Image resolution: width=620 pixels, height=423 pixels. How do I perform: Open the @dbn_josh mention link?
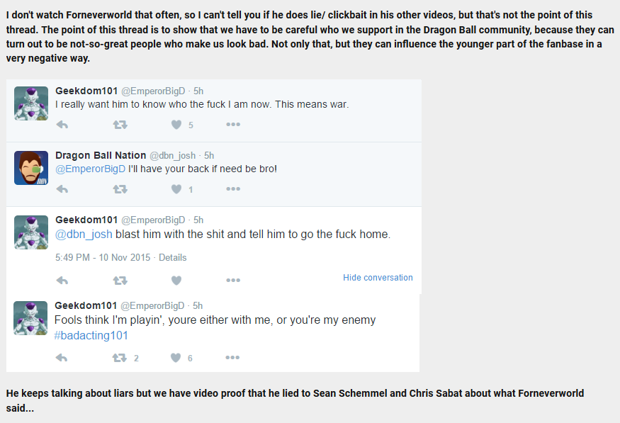tap(84, 235)
